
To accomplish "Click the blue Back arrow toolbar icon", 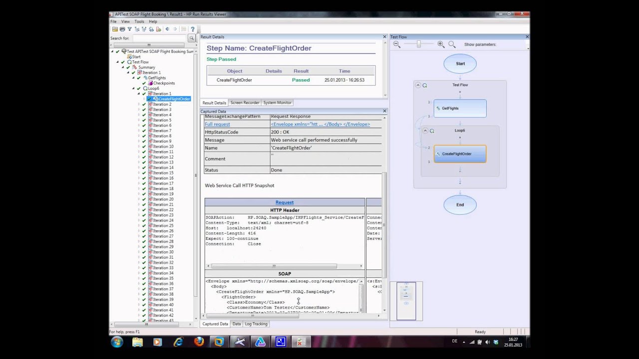I will tap(167, 29).
